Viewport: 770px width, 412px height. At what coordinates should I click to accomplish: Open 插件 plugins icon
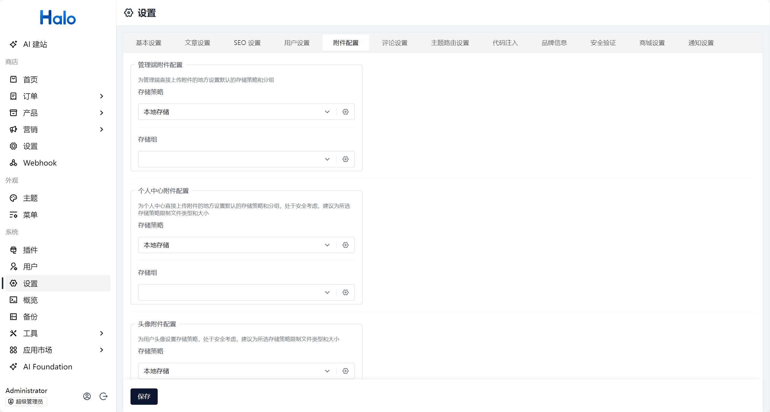coord(13,250)
